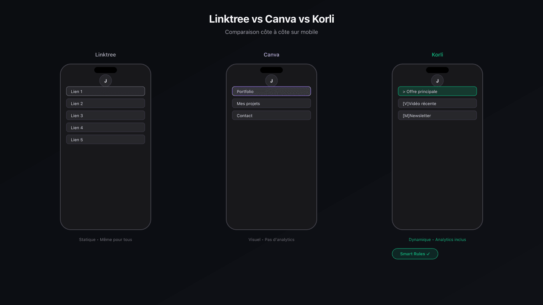Click the green Korli column heading
Viewport: 543px width, 305px height.
tap(437, 55)
